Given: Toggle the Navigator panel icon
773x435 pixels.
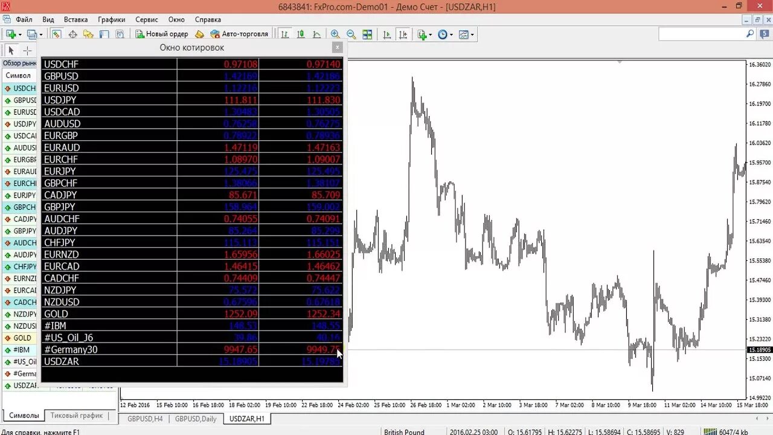Looking at the screenshot, I should [88, 34].
